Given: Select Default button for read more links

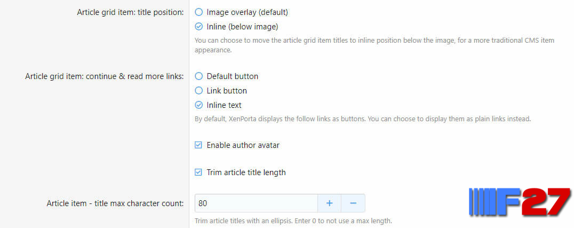Looking at the screenshot, I should click(x=198, y=76).
